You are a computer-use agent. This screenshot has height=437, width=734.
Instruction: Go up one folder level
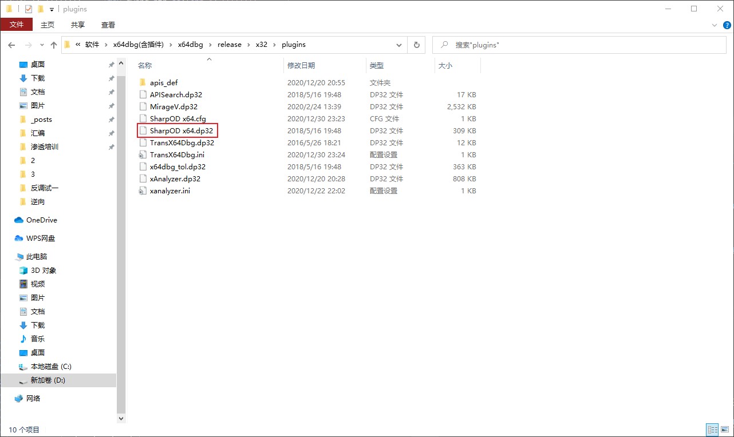pyautogui.click(x=54, y=45)
